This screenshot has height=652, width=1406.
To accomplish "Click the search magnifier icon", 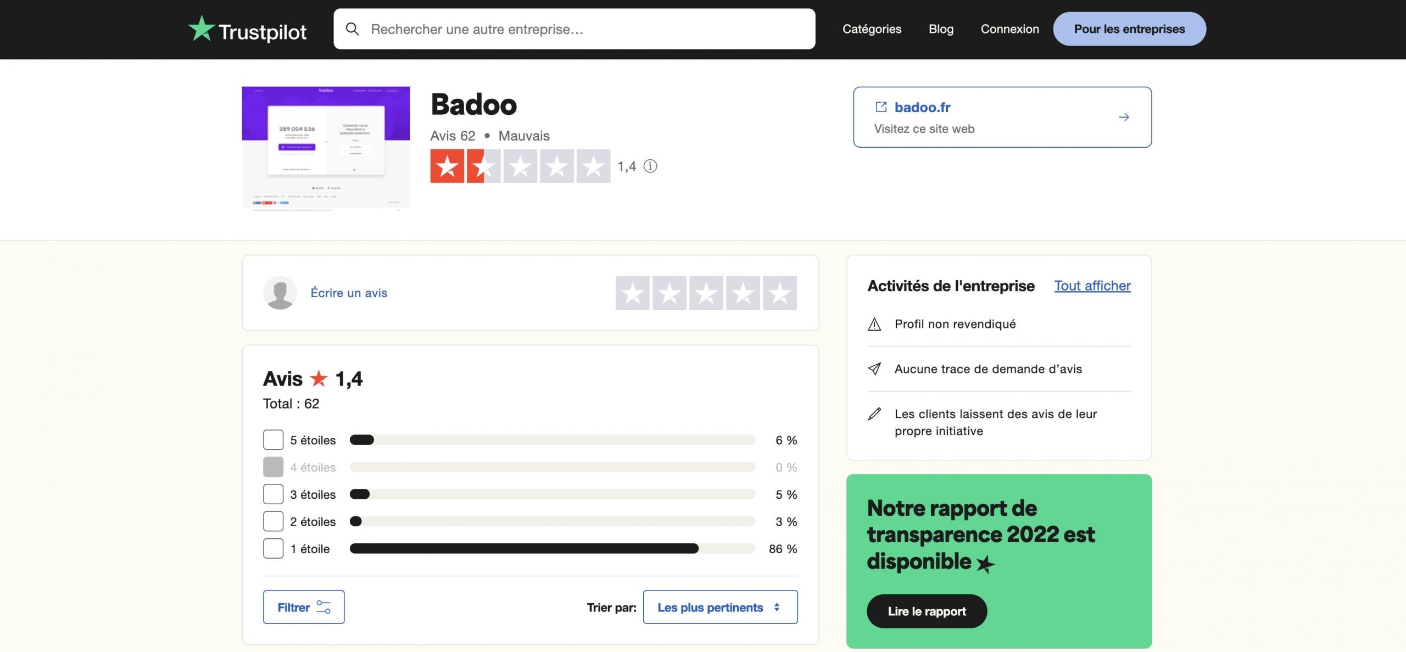I will point(352,29).
